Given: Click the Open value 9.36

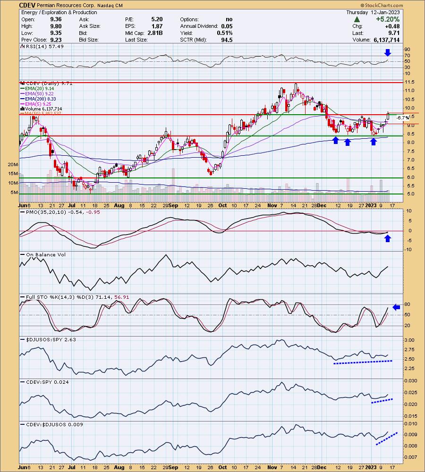Looking at the screenshot, I should coord(56,19).
